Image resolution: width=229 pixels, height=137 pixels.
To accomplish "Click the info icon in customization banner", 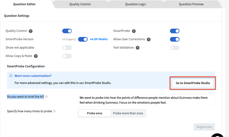I will [x=11, y=76].
